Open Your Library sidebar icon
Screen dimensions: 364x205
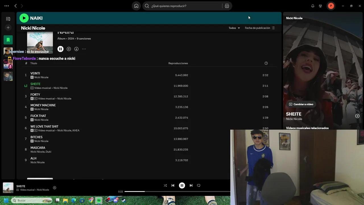(x=8, y=19)
